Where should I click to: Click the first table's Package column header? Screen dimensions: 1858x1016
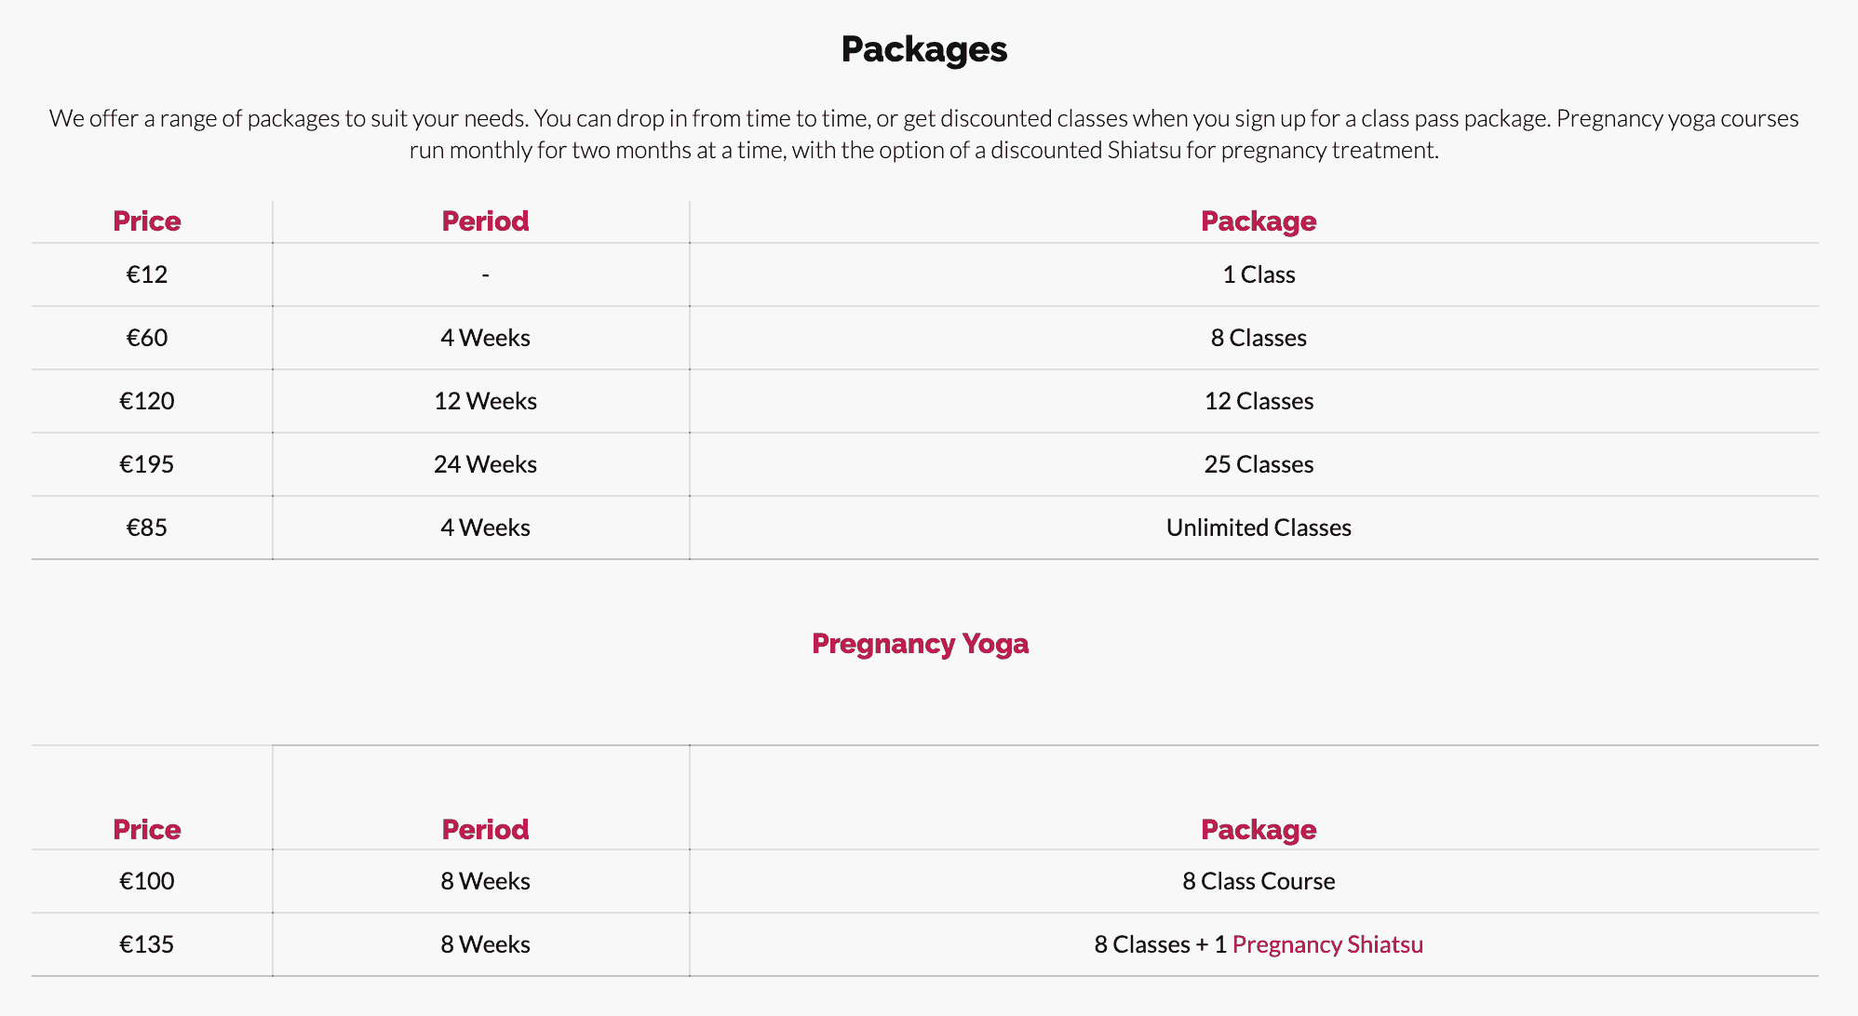point(1259,221)
